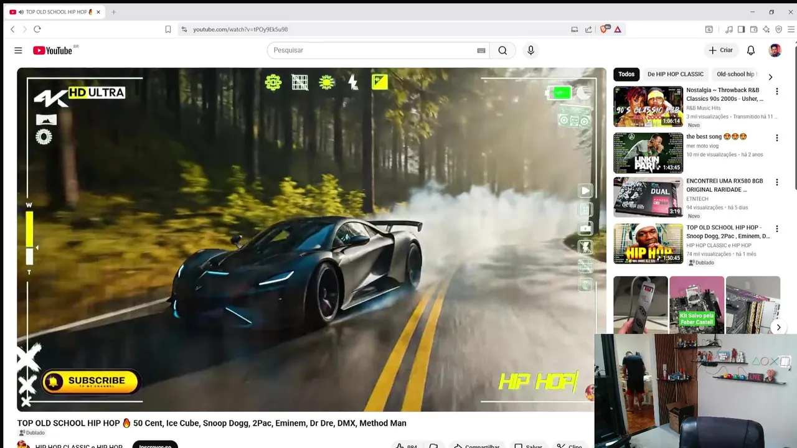
Task: Show more filter chips with right arrow
Action: pyautogui.click(x=770, y=77)
